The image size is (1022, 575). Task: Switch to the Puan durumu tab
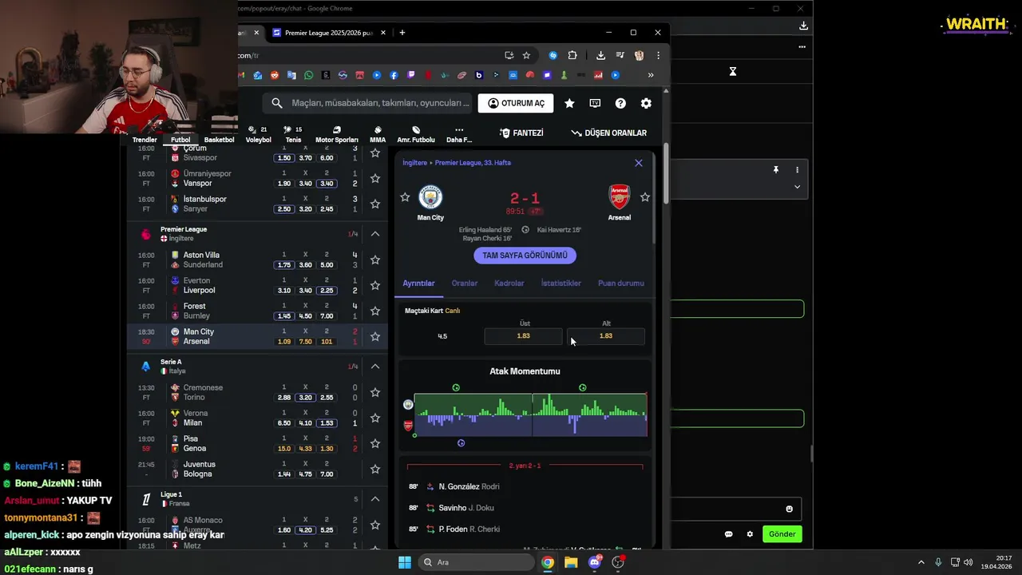pyautogui.click(x=620, y=283)
